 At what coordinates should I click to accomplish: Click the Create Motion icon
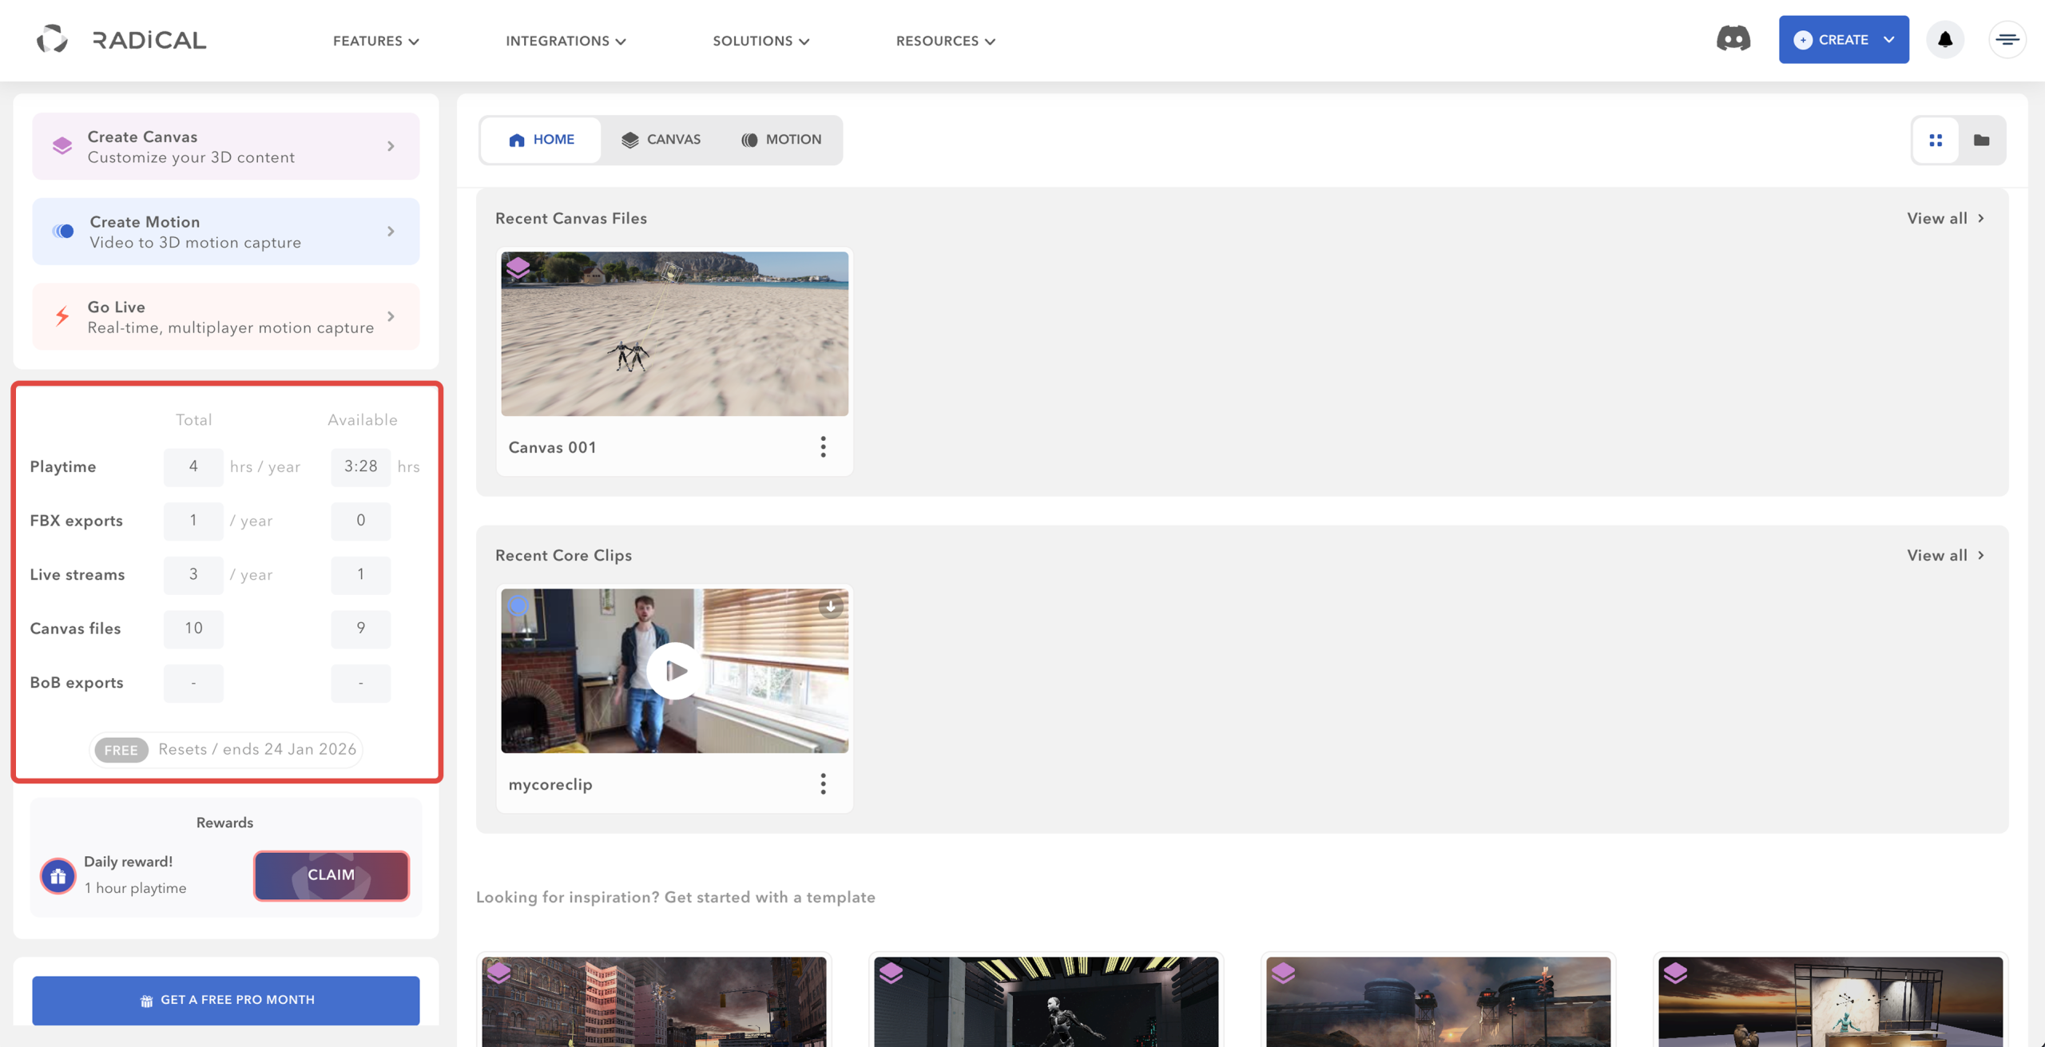[62, 231]
